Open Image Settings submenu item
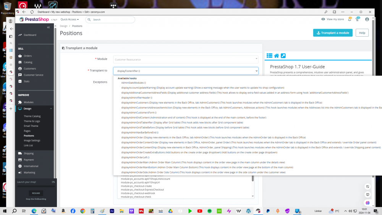382x215 pixels. 32,141
